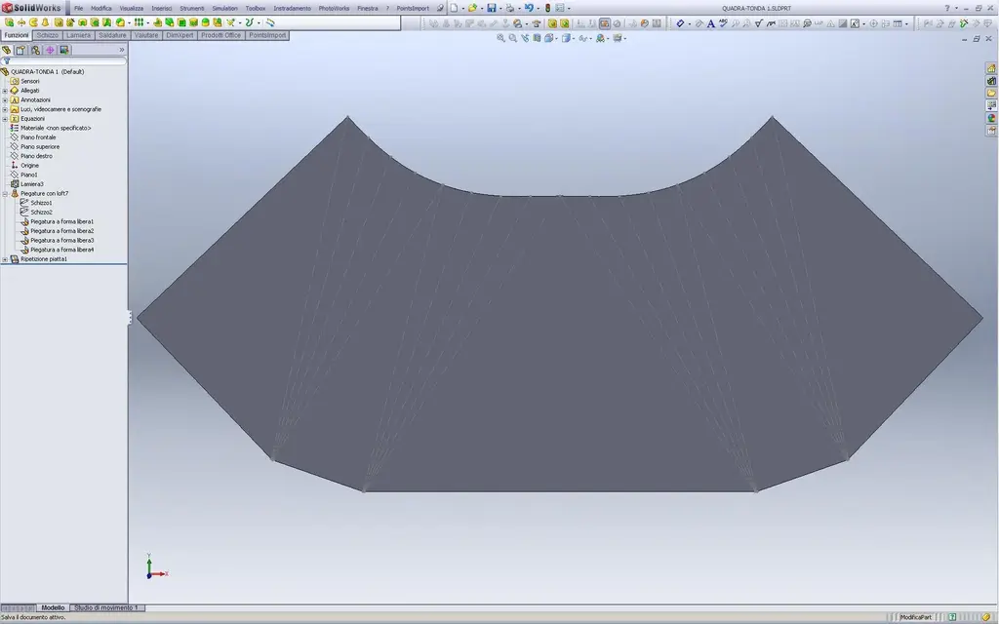Switch to the Prodotti Office tab
Image resolution: width=999 pixels, height=624 pixels.
click(x=221, y=36)
